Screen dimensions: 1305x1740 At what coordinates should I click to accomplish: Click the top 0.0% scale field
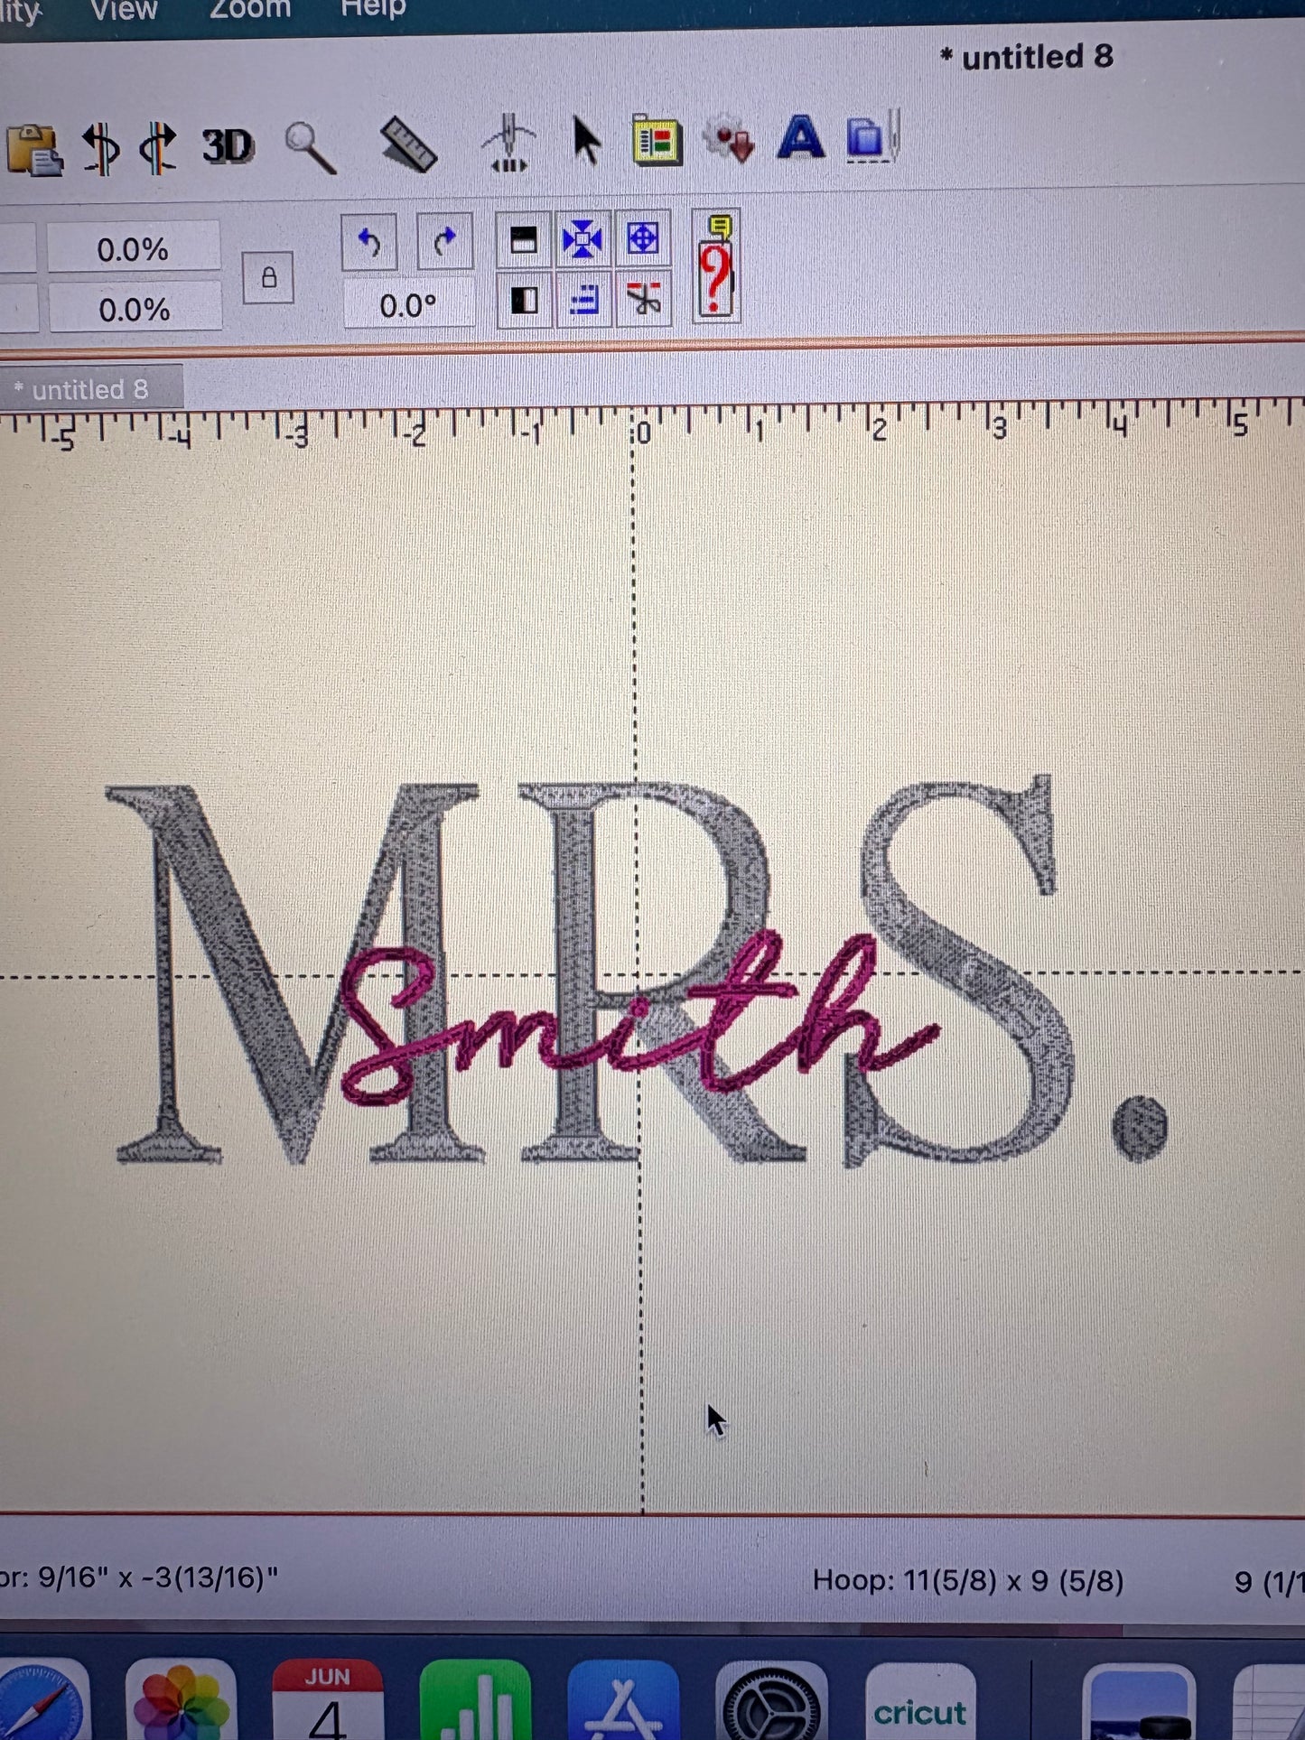pyautogui.click(x=134, y=248)
